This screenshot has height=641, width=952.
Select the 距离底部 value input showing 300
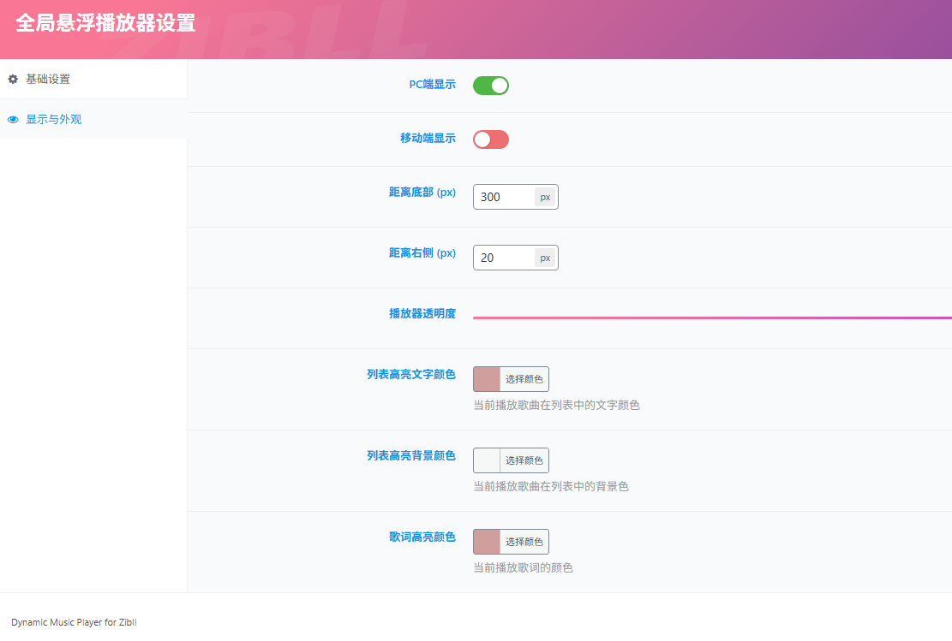tap(504, 196)
